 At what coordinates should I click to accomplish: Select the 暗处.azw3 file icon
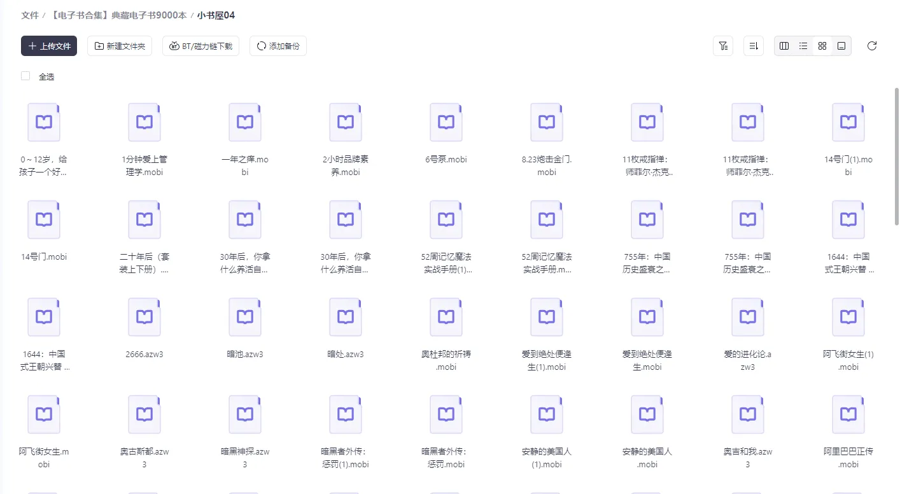pyautogui.click(x=346, y=317)
